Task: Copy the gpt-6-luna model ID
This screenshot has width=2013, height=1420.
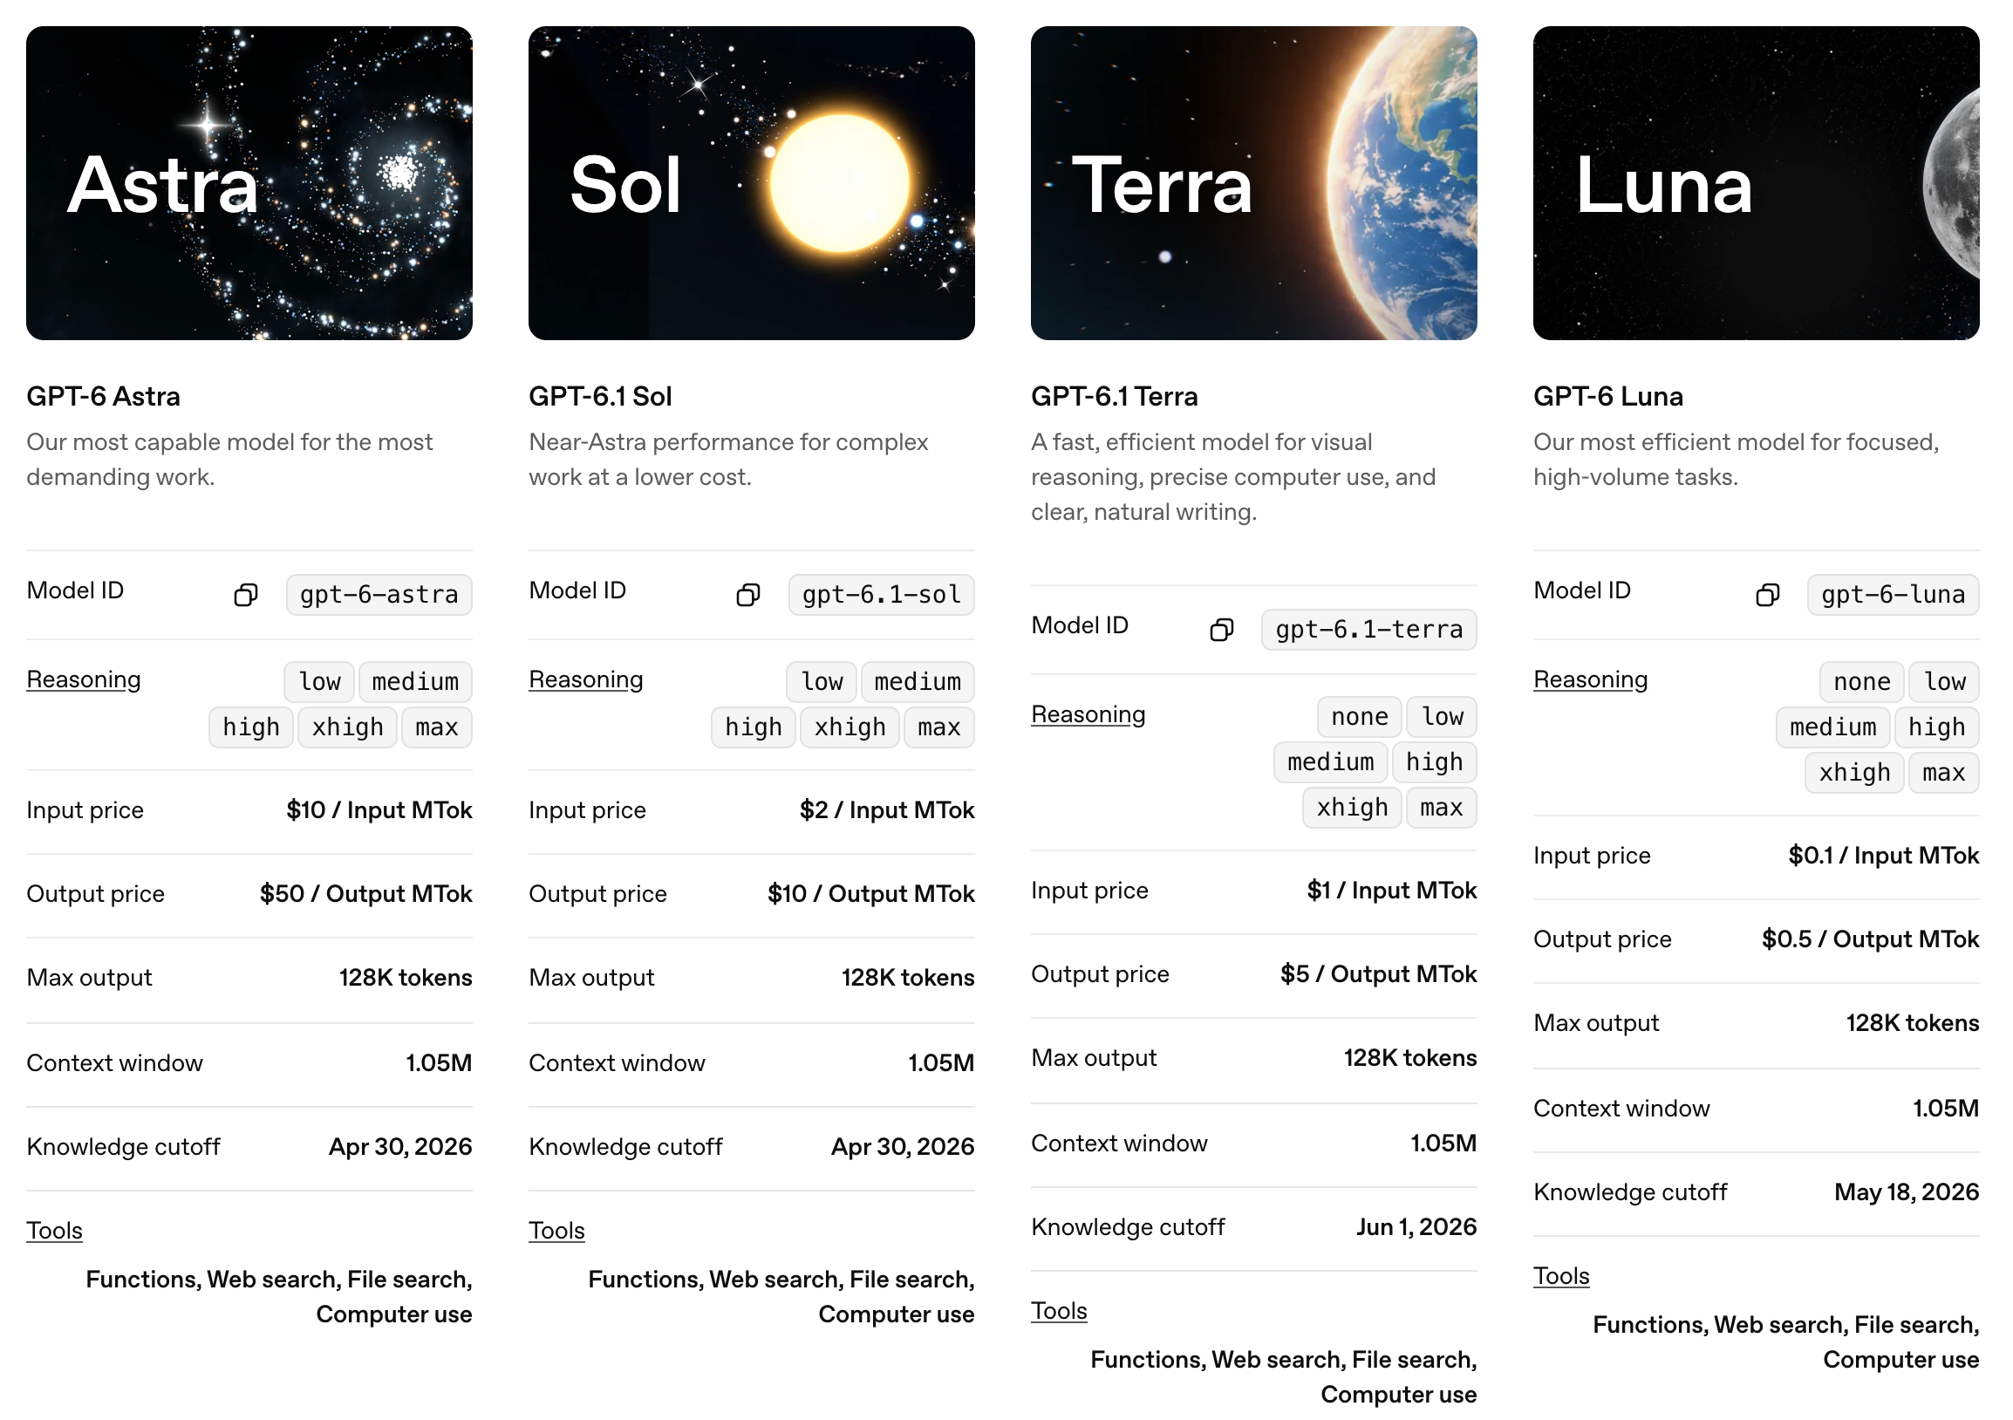Action: point(1768,595)
